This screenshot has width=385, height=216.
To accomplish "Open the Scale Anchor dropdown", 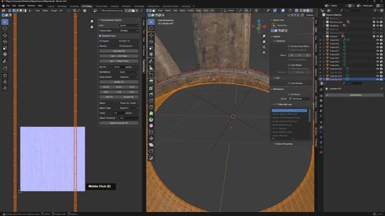I will tap(129, 77).
